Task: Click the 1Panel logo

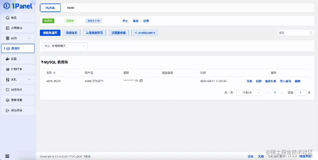Action: click(x=18, y=6)
